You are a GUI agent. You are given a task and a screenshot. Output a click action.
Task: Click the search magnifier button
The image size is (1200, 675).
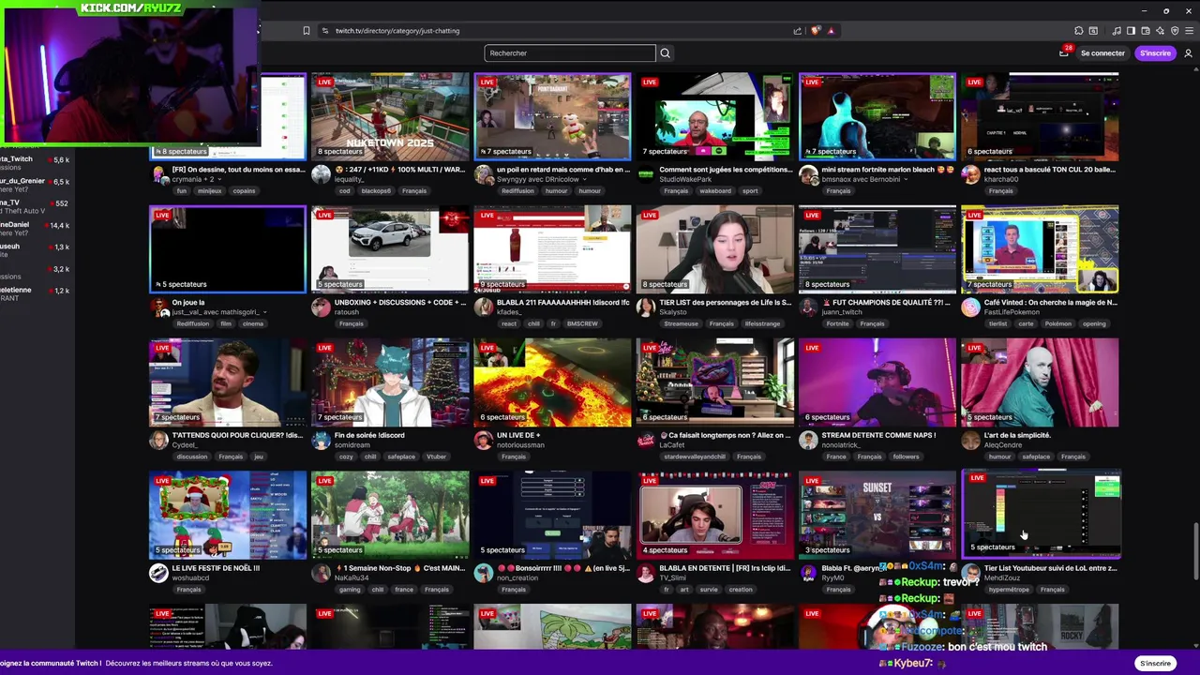click(665, 52)
